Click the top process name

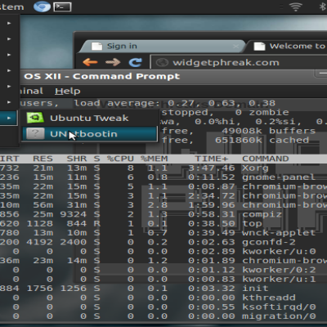coord(252,224)
